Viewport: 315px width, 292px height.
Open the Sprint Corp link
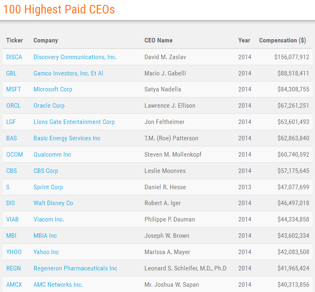(48, 187)
